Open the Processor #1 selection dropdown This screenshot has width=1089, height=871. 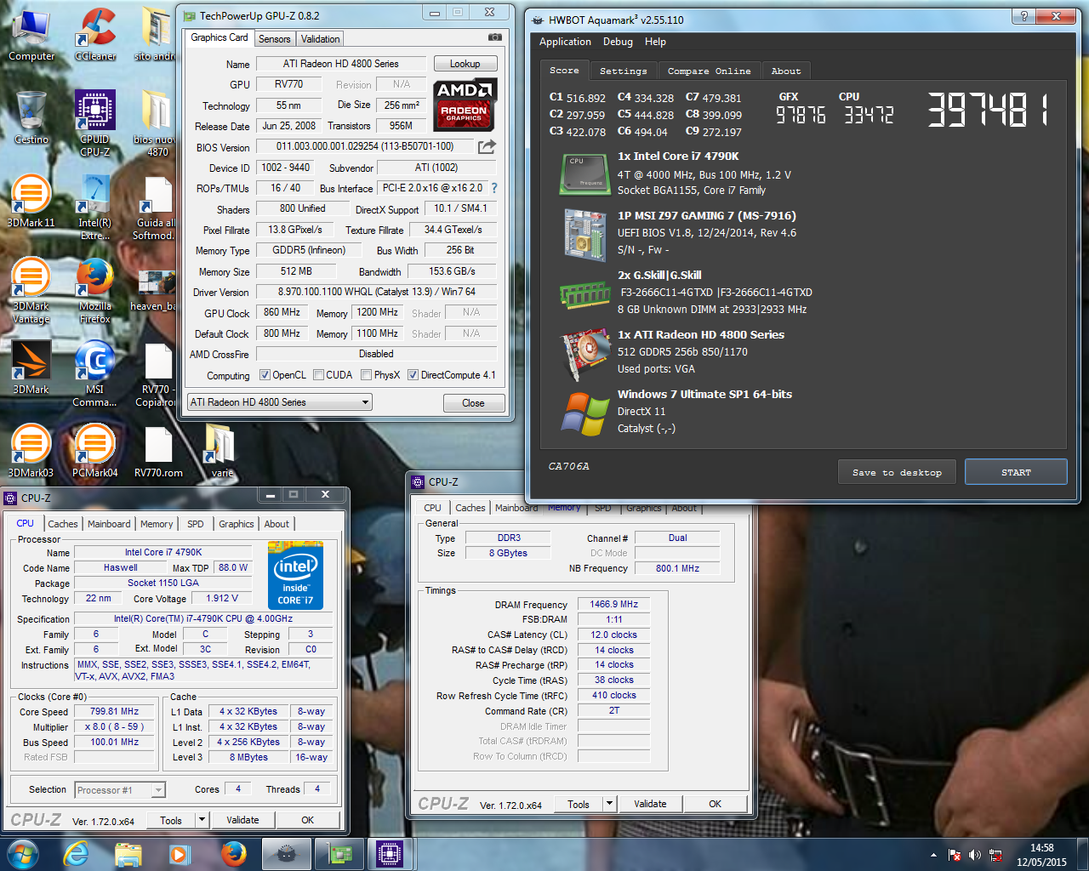pyautogui.click(x=120, y=790)
